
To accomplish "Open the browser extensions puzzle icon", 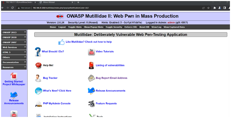I will coord(215,8).
